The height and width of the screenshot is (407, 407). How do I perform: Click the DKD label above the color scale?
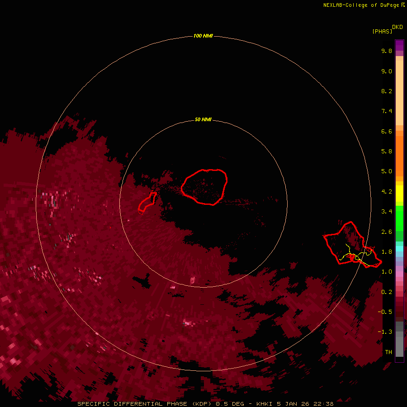(x=397, y=27)
